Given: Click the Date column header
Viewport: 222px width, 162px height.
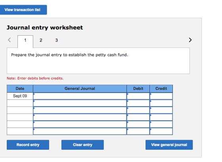Looking at the screenshot, I should coord(20,89).
